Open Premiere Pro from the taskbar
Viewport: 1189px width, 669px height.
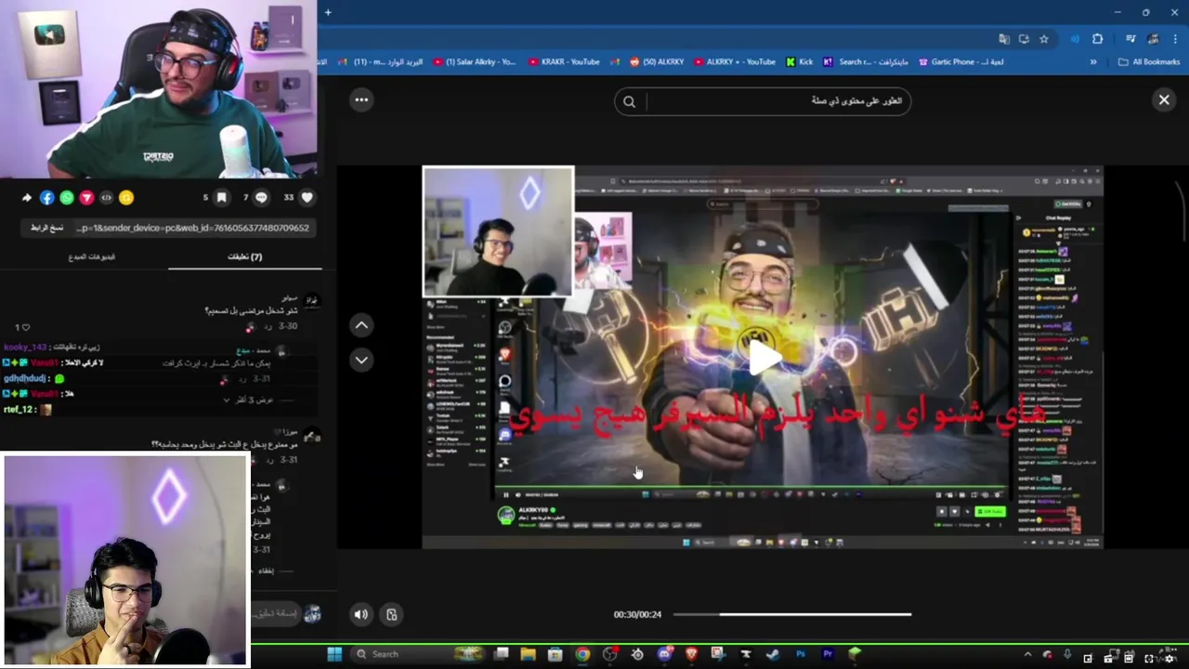tap(828, 654)
